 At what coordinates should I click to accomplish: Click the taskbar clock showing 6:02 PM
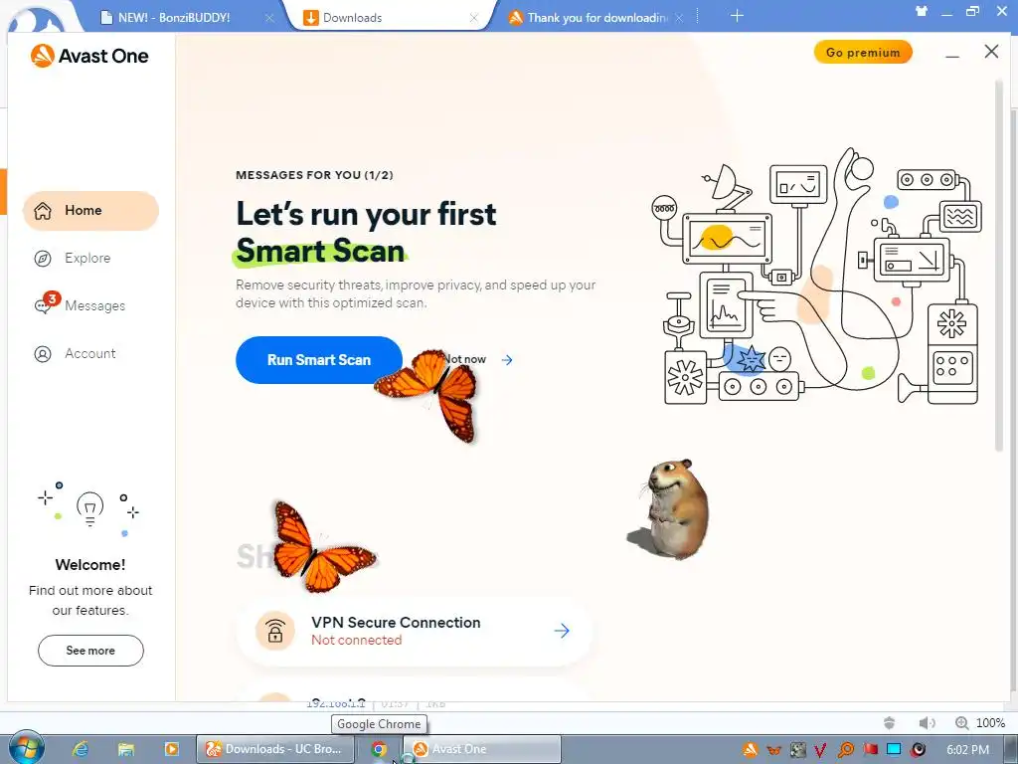[967, 750]
